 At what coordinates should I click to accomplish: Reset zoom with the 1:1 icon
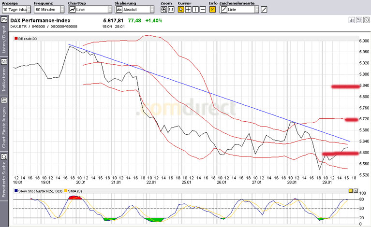tap(171, 10)
